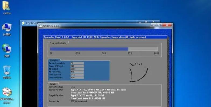
Task: Close the background C:\Ghost32 console window
Action: point(153,22)
